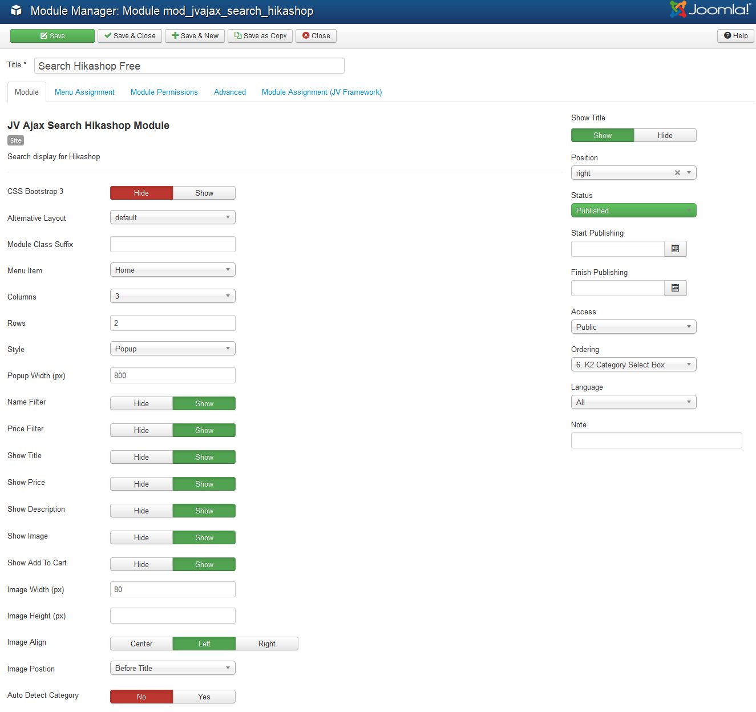
Task: Click the Close button in toolbar
Action: (x=316, y=36)
